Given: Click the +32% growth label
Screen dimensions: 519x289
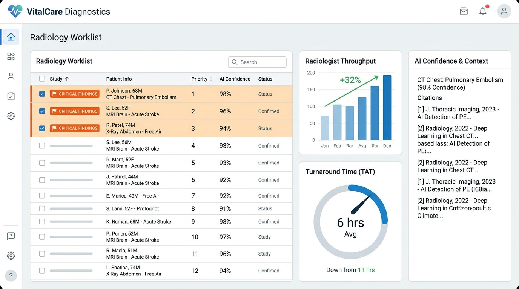Looking at the screenshot, I should click(350, 80).
